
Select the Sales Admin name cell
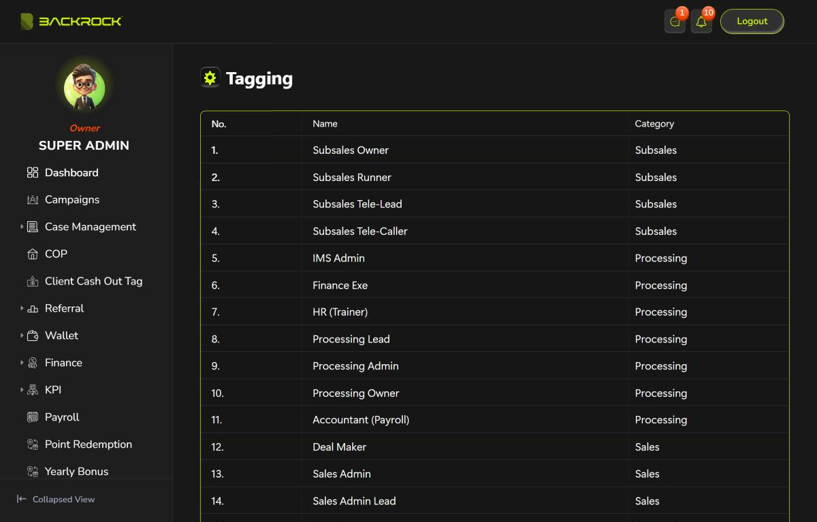(342, 474)
